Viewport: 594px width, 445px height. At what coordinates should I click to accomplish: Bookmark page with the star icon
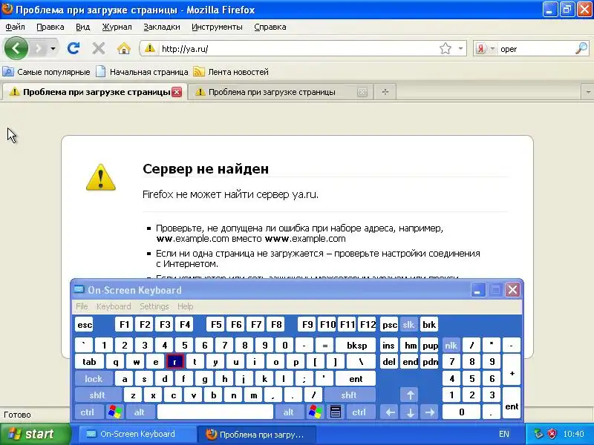point(446,48)
